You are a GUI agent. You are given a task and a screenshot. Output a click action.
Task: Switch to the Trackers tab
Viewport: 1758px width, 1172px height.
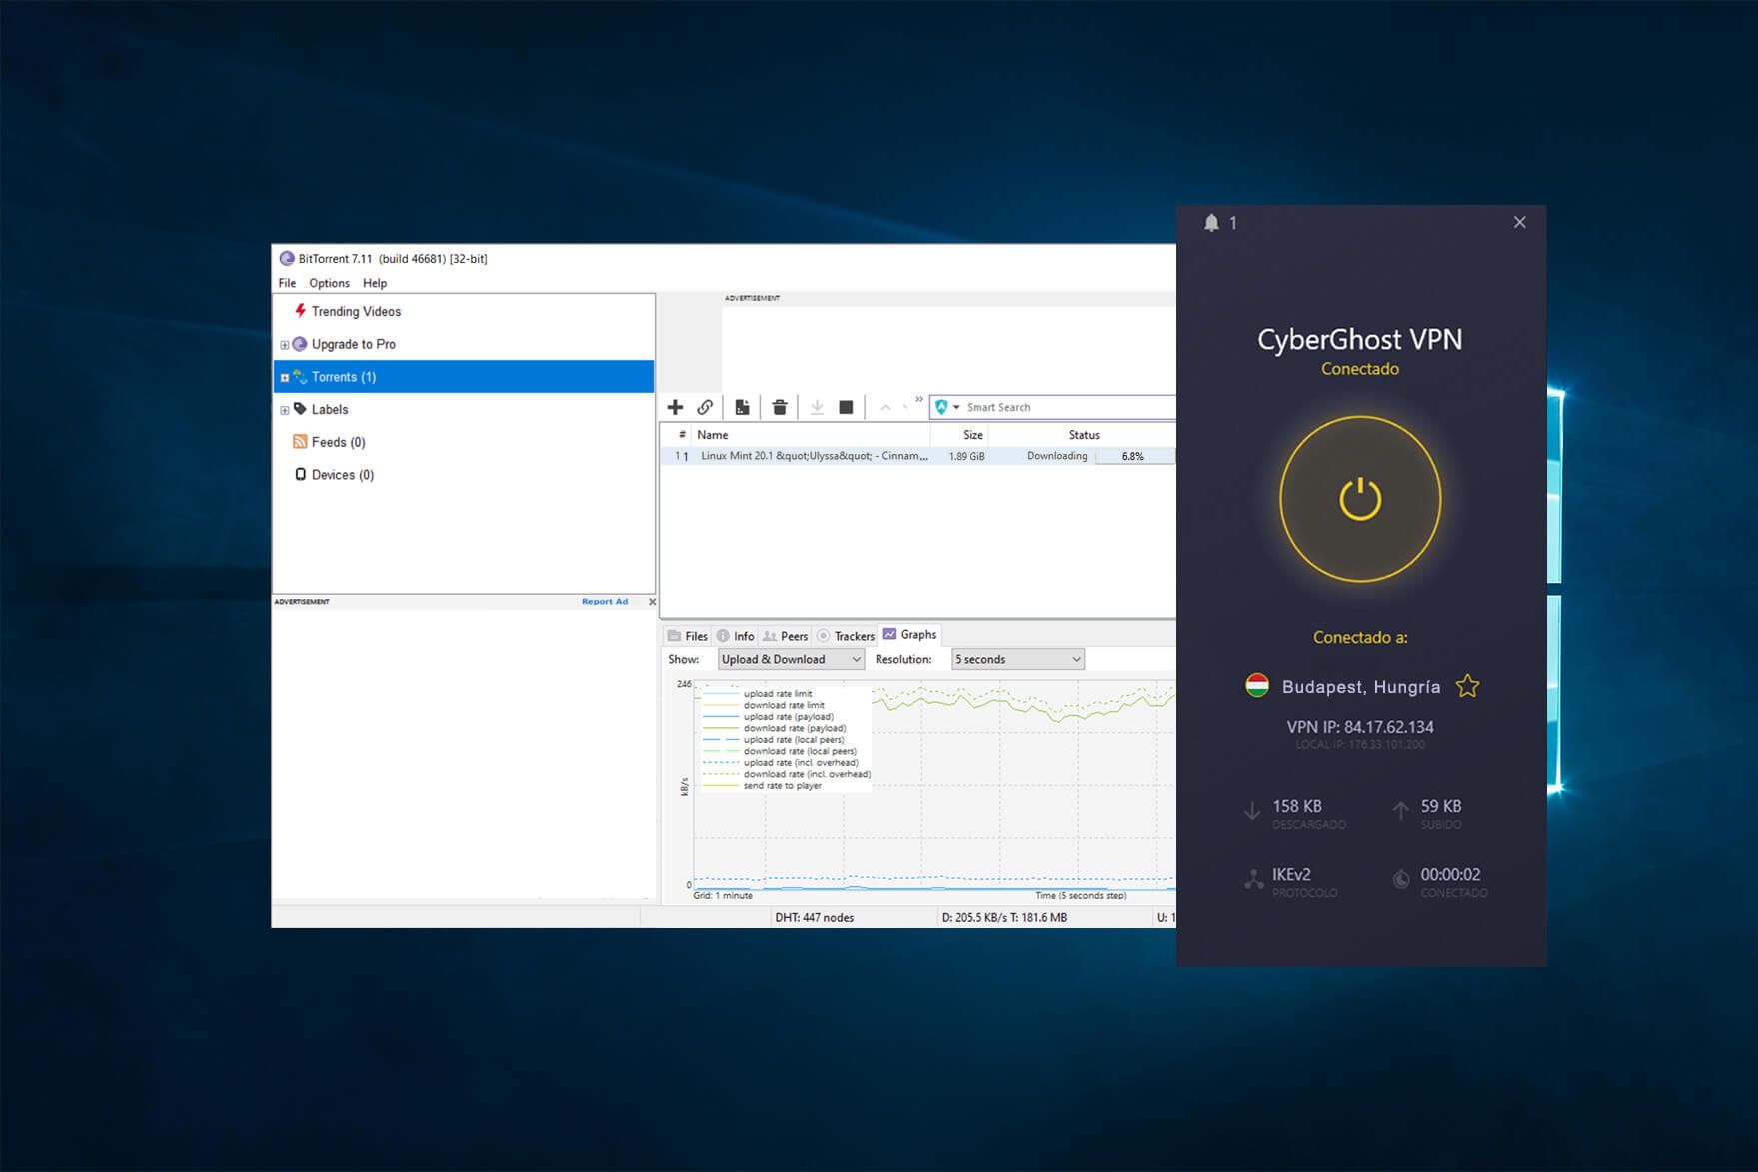click(846, 636)
